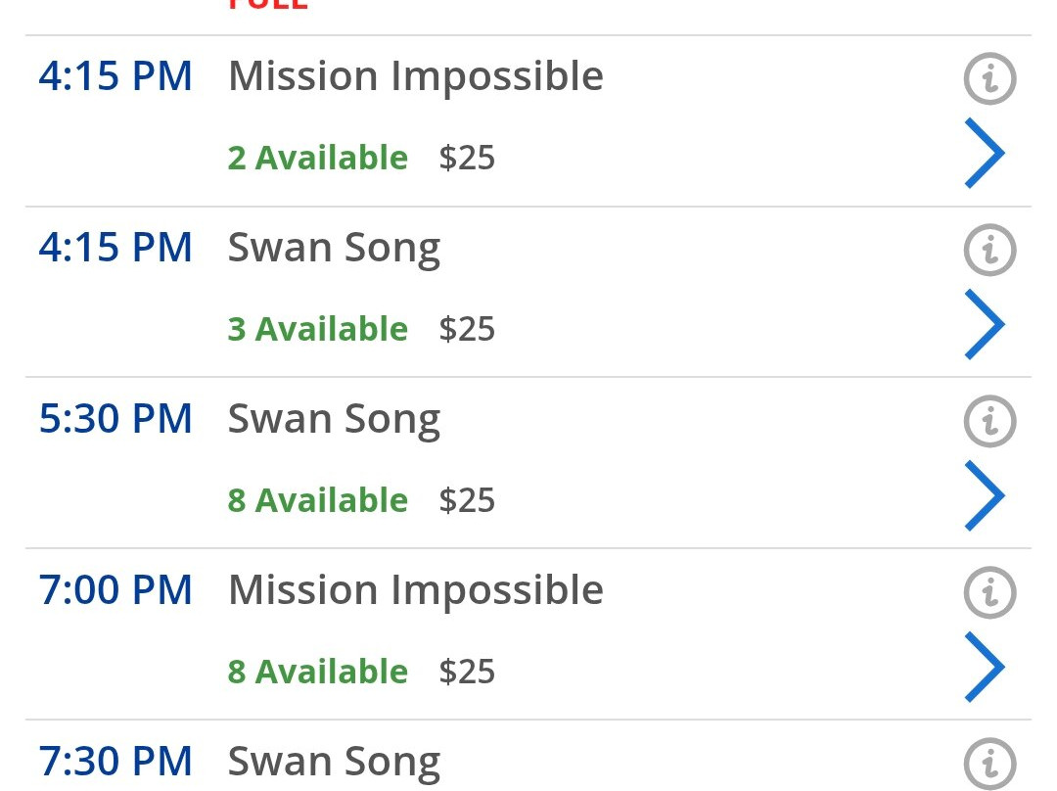The height and width of the screenshot is (791, 1057).
Task: Open 4:15 PM Mission Impossible with the arrow
Action: 985,153
